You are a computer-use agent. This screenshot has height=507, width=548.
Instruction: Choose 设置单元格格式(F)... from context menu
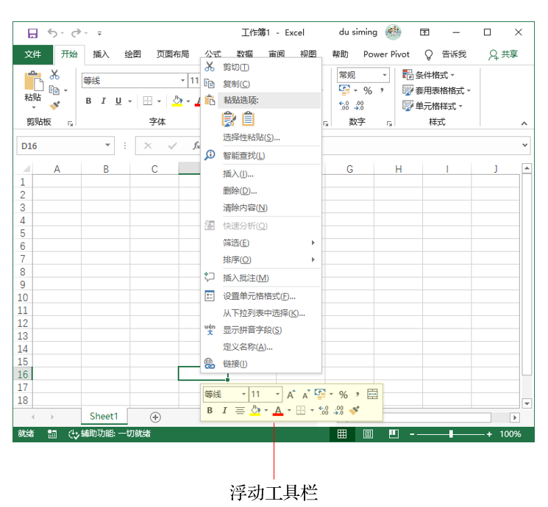(261, 296)
